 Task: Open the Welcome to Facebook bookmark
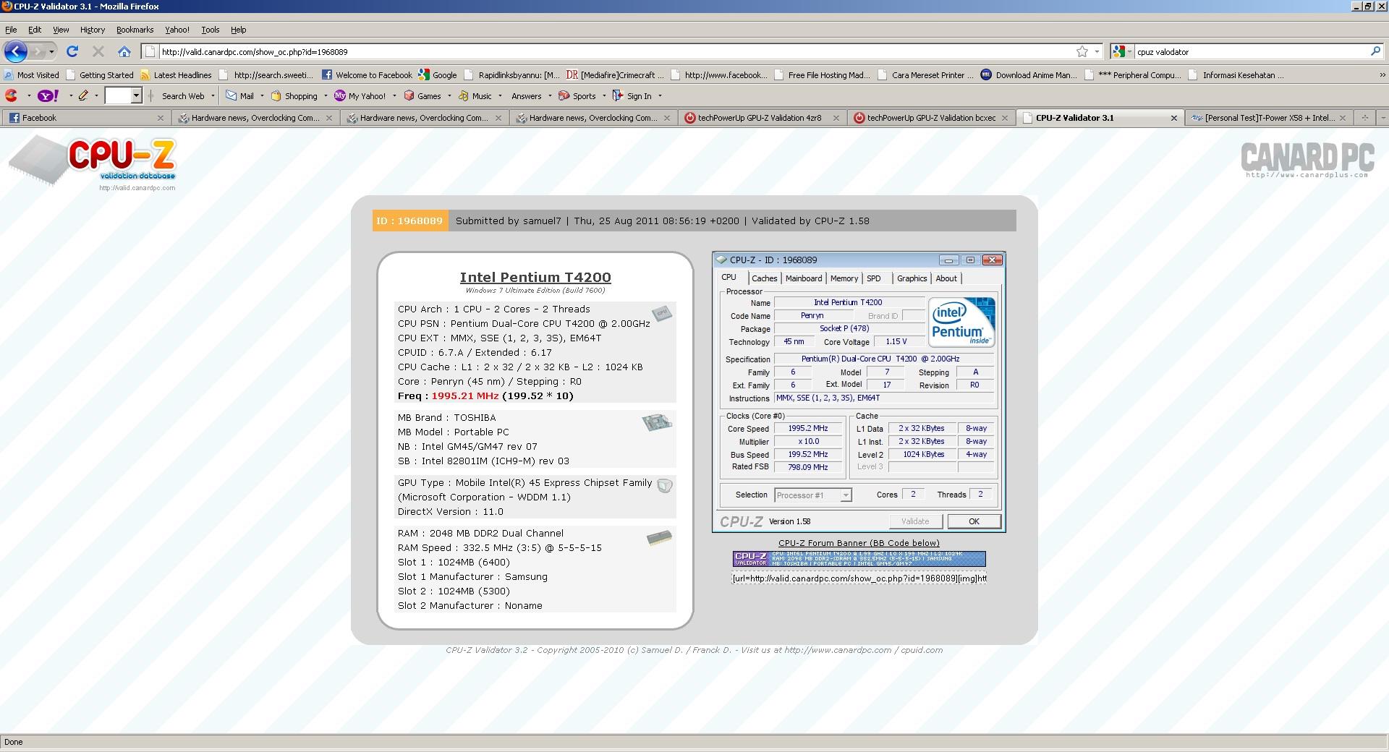[367, 74]
